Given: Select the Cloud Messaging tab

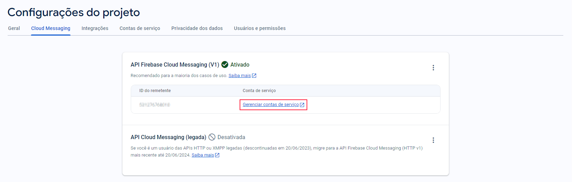Looking at the screenshot, I should click(x=51, y=28).
